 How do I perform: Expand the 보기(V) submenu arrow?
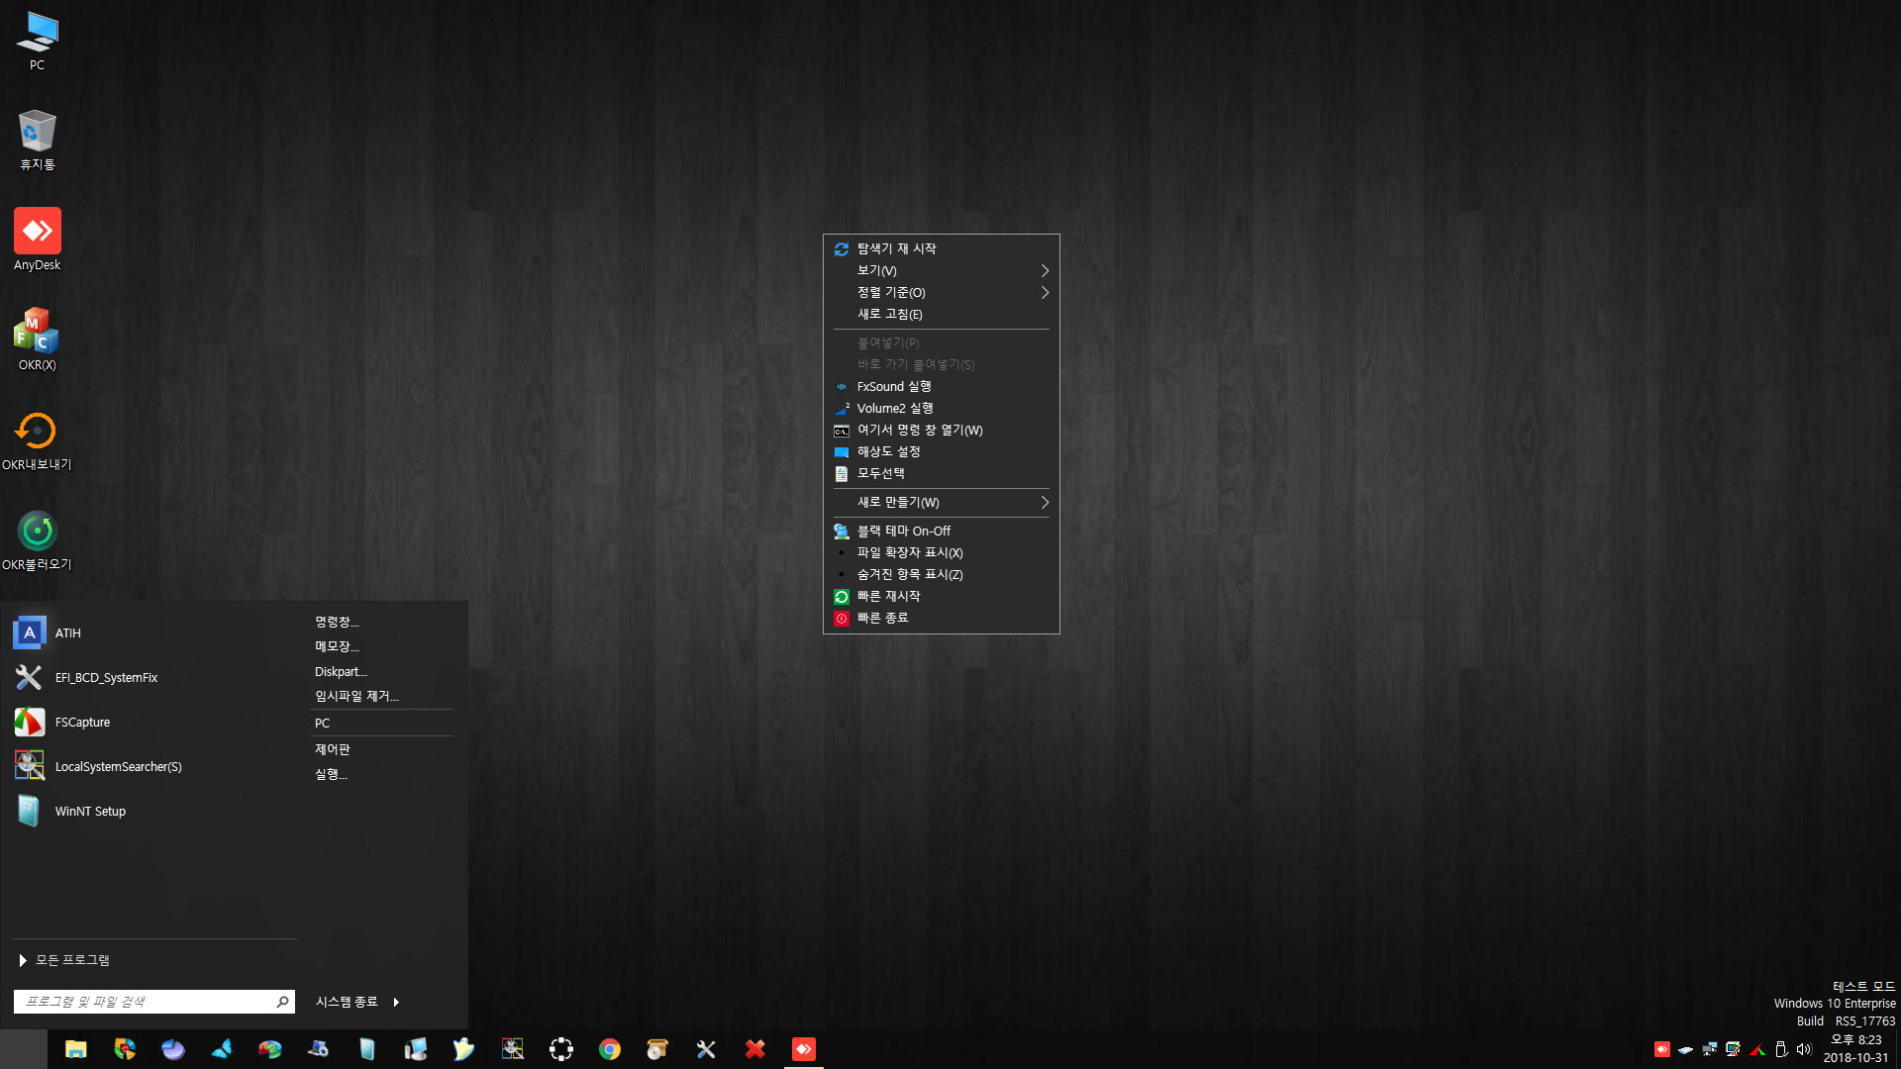pyautogui.click(x=1045, y=270)
